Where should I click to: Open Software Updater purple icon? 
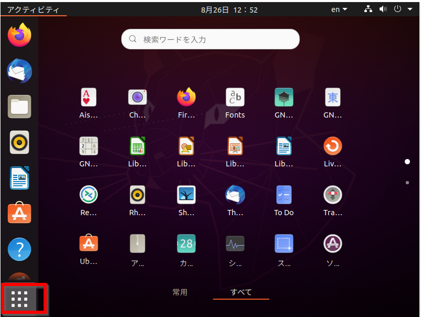pos(333,249)
